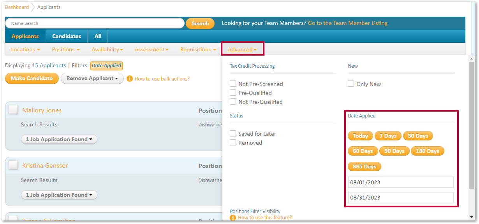Viewport: 479px width, 224px height.
Task: Click the end date field 08/31/2023
Action: click(401, 198)
